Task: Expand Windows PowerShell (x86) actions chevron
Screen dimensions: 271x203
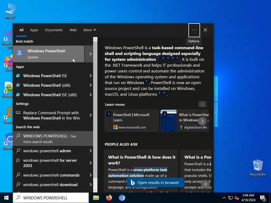Action: click(91, 85)
